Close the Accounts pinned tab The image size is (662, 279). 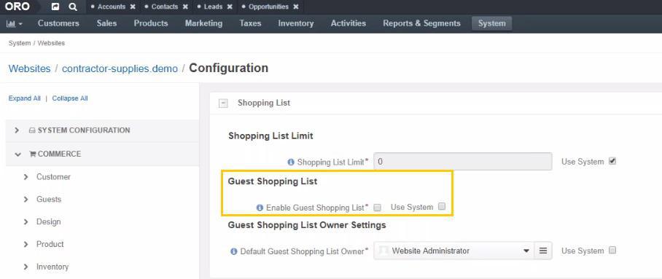click(x=133, y=7)
